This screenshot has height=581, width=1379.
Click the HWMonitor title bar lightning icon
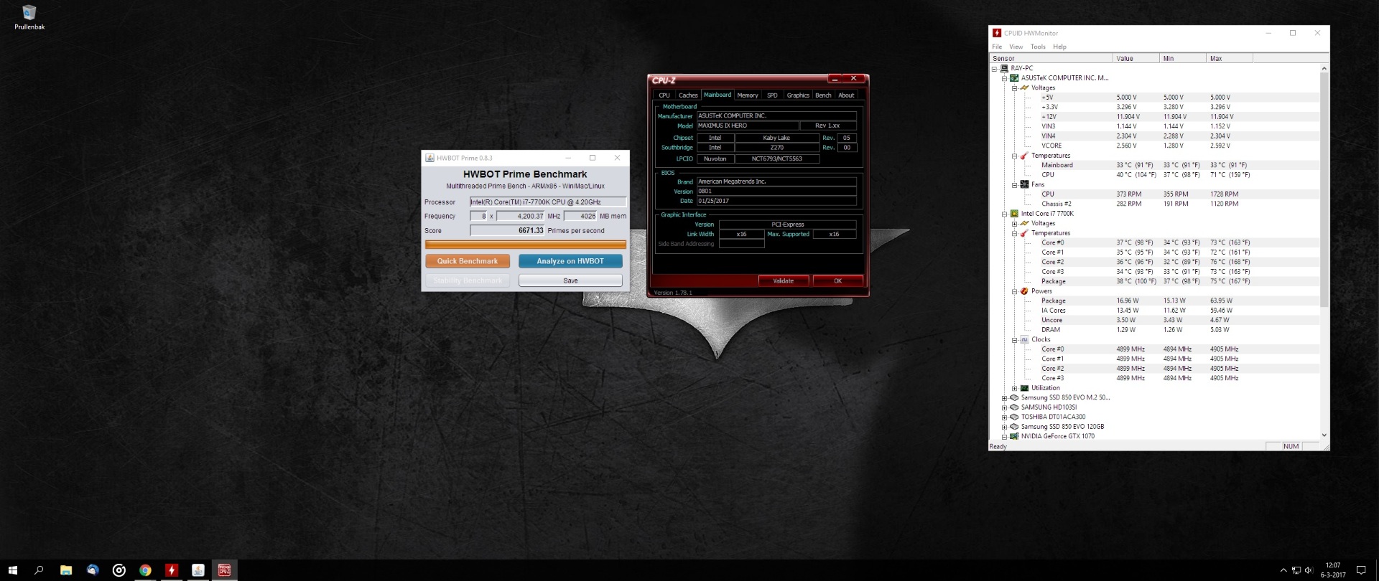[x=997, y=33]
